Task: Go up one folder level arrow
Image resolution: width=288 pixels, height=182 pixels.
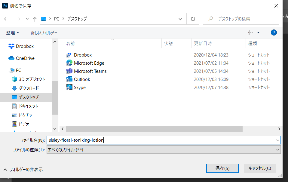Action: [35, 19]
